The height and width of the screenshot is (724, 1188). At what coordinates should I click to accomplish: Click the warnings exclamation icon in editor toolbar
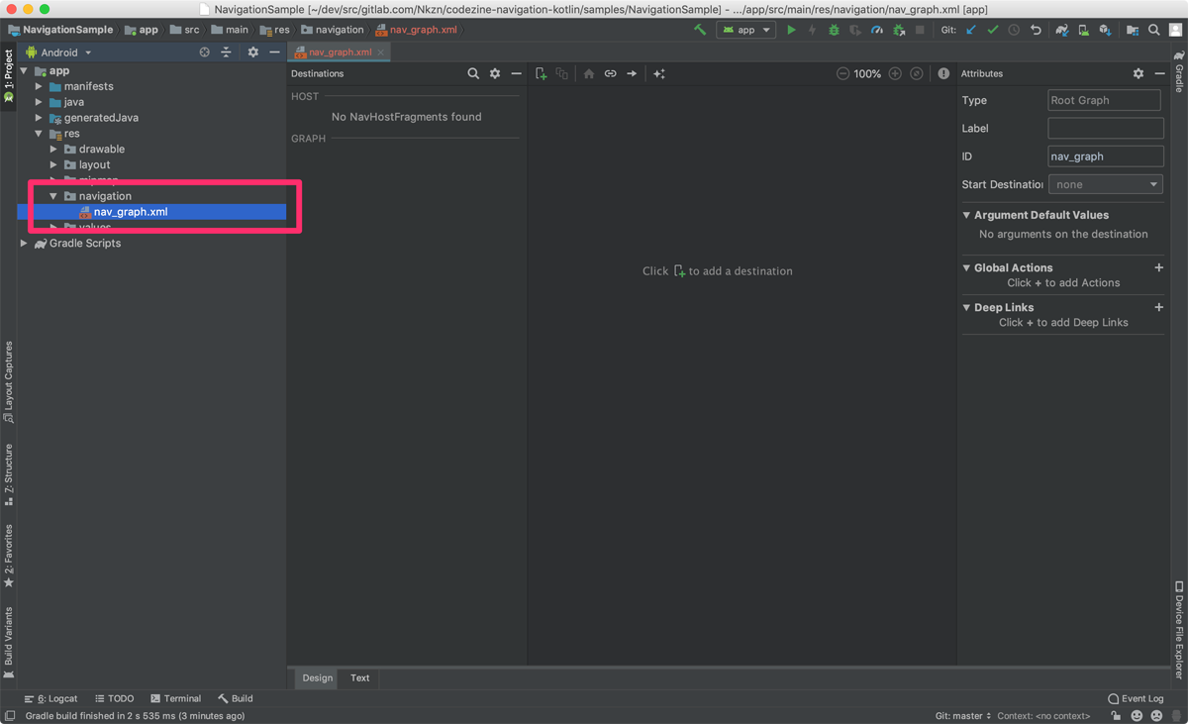[x=943, y=73]
